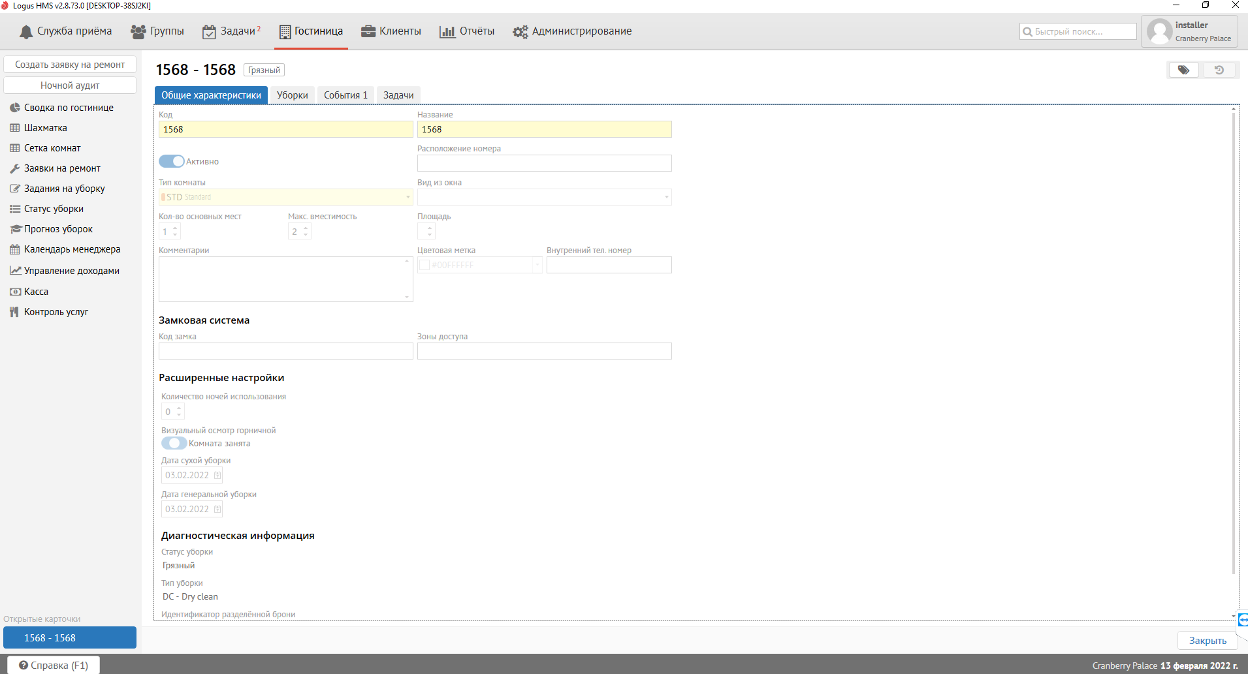Click the installer user profile avatar

pyautogui.click(x=1160, y=31)
